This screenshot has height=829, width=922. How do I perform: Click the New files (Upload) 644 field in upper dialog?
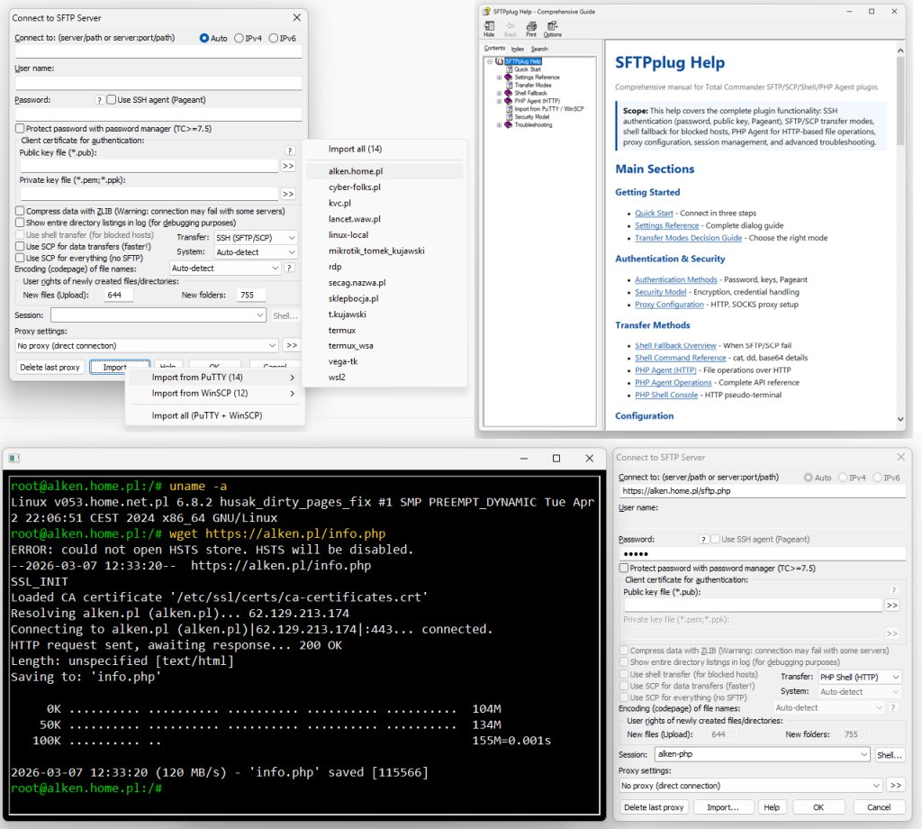pos(119,295)
